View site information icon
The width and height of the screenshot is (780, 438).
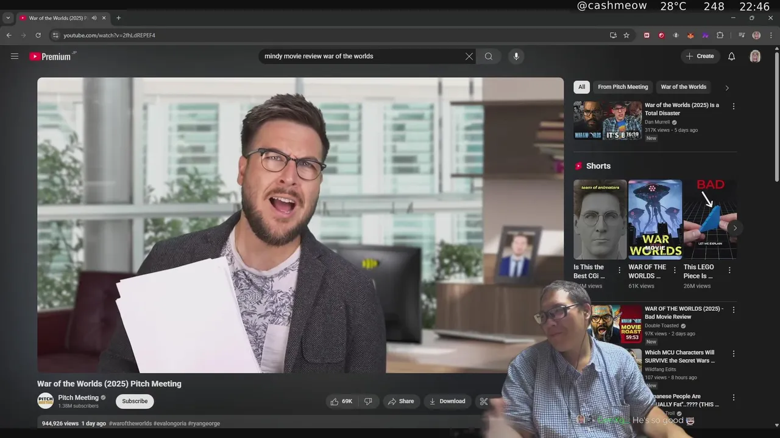[x=55, y=35]
